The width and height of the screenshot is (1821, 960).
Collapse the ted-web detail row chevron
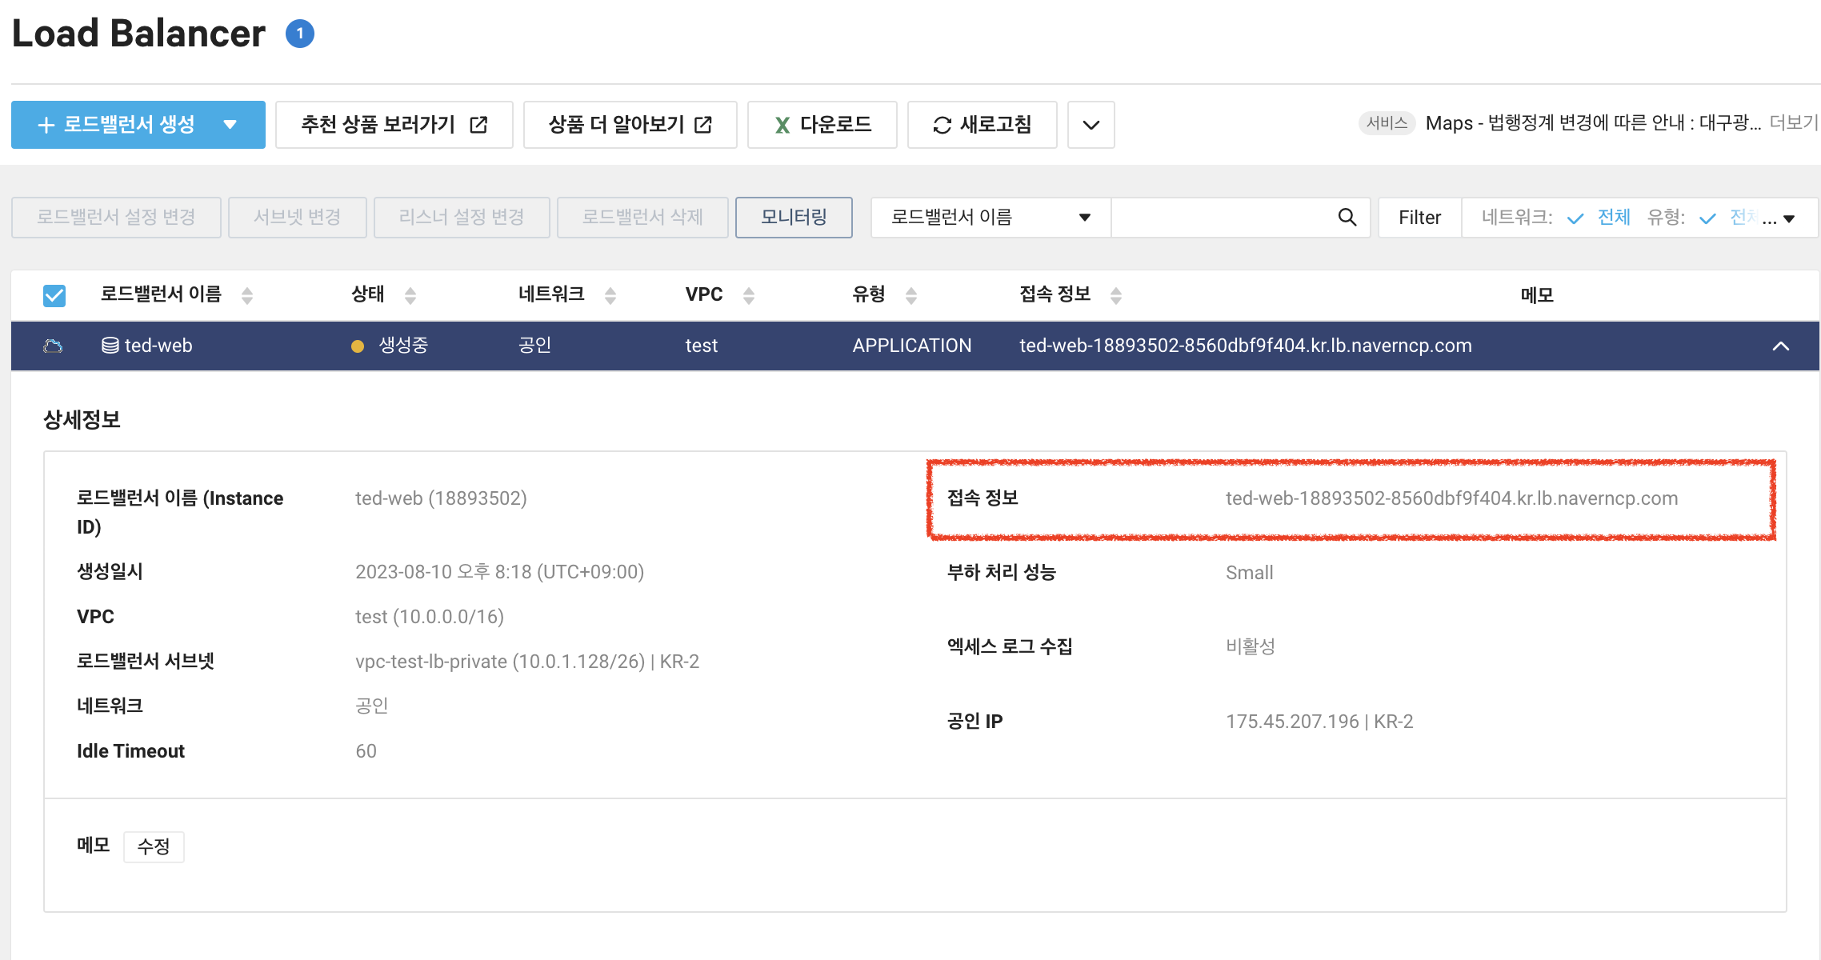pos(1780,346)
